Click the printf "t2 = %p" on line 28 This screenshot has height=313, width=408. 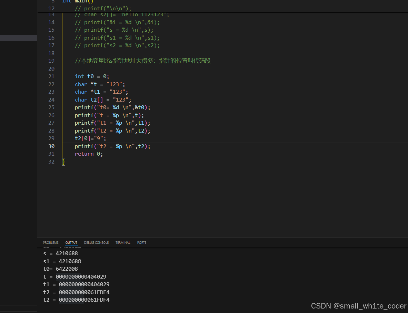pos(112,131)
